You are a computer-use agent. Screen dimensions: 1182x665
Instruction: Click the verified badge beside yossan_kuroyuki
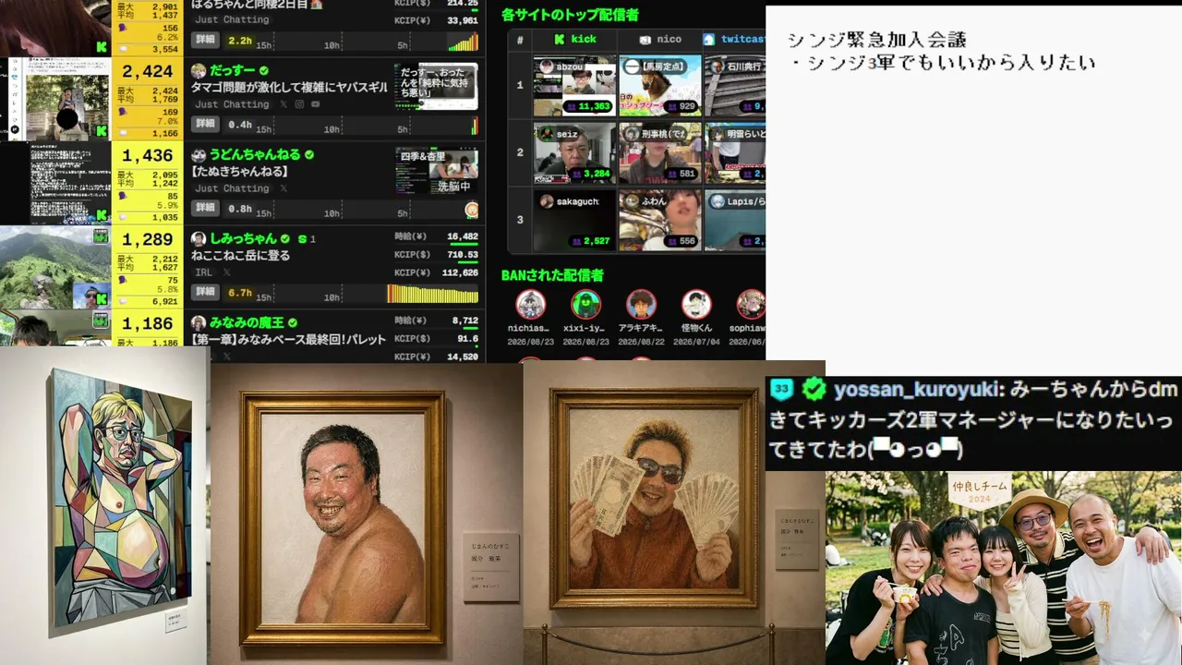point(814,389)
